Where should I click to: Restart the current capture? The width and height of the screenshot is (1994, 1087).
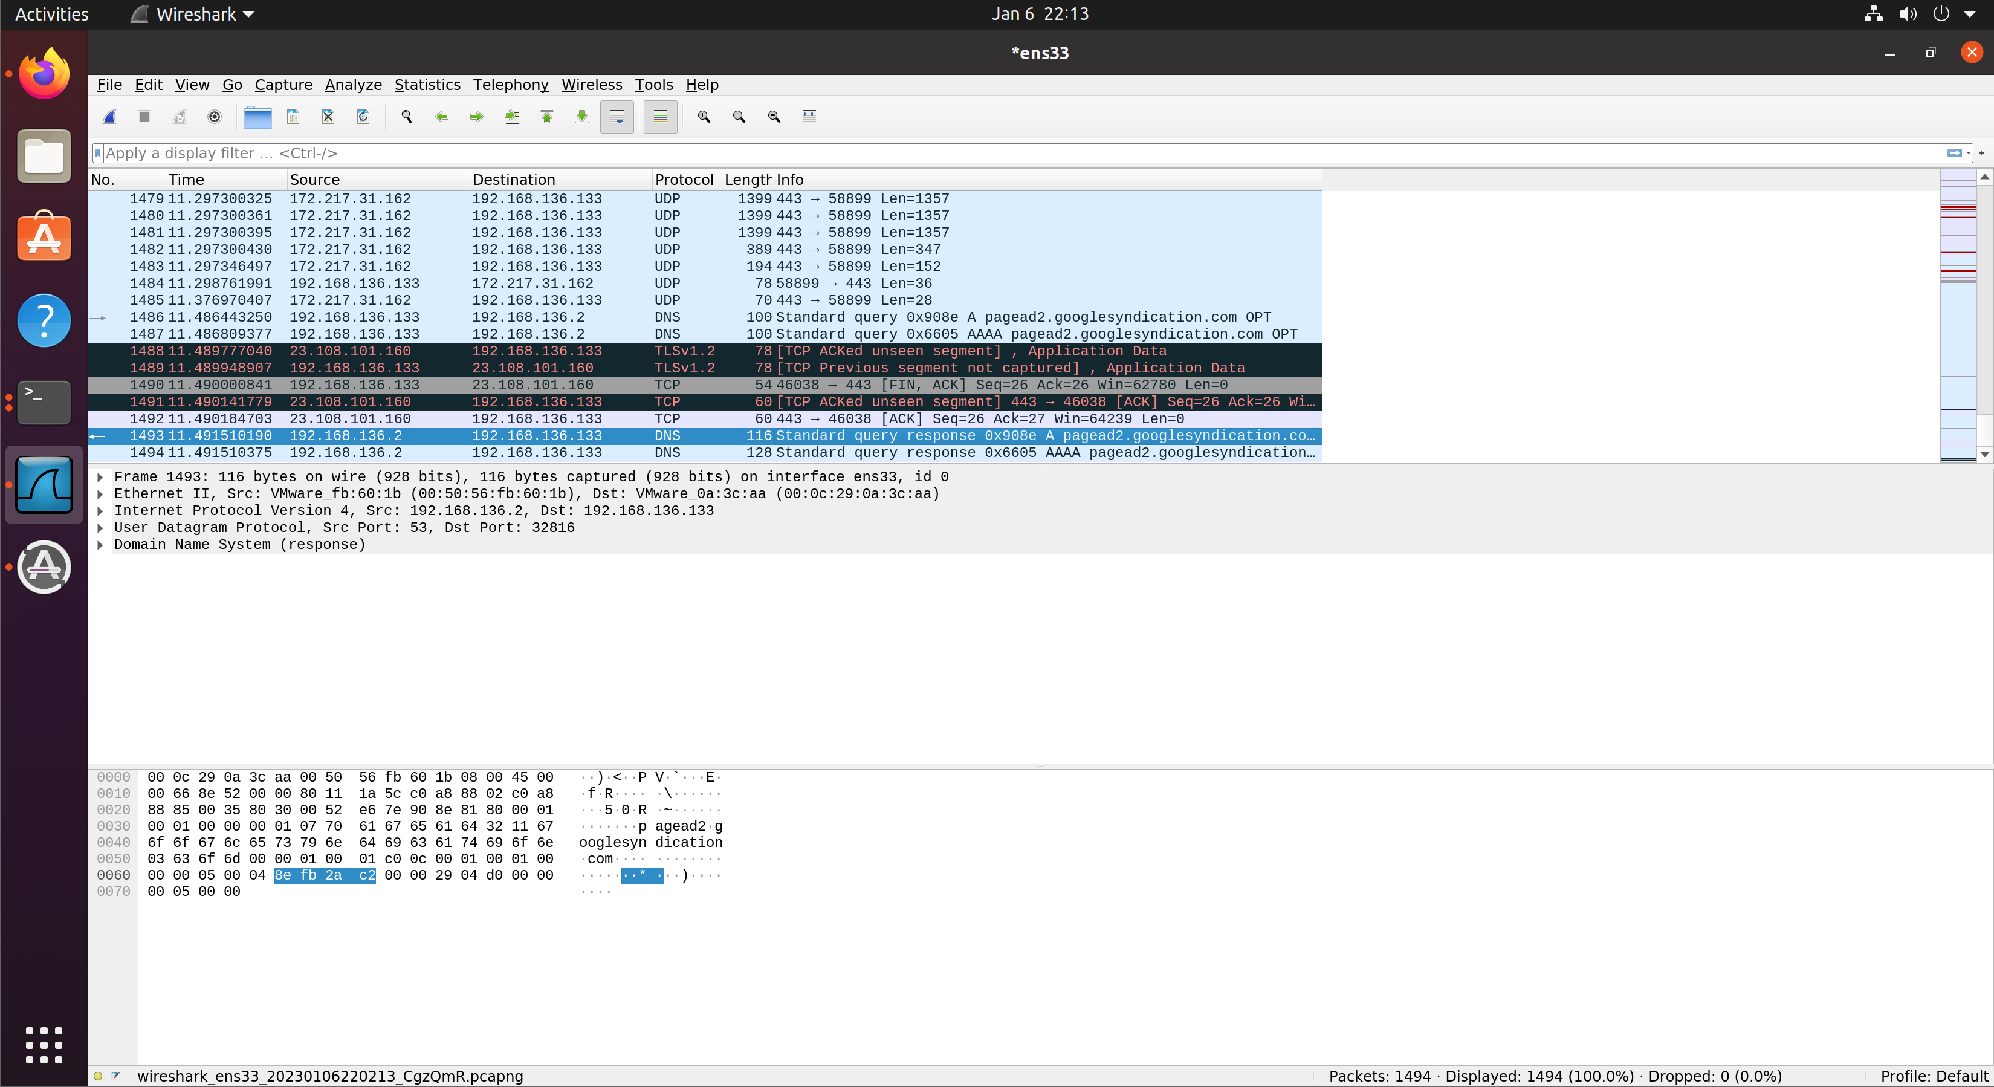click(x=180, y=117)
